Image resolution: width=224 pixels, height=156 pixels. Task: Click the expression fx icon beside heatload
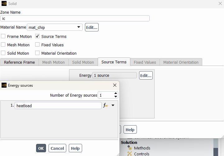105,106
